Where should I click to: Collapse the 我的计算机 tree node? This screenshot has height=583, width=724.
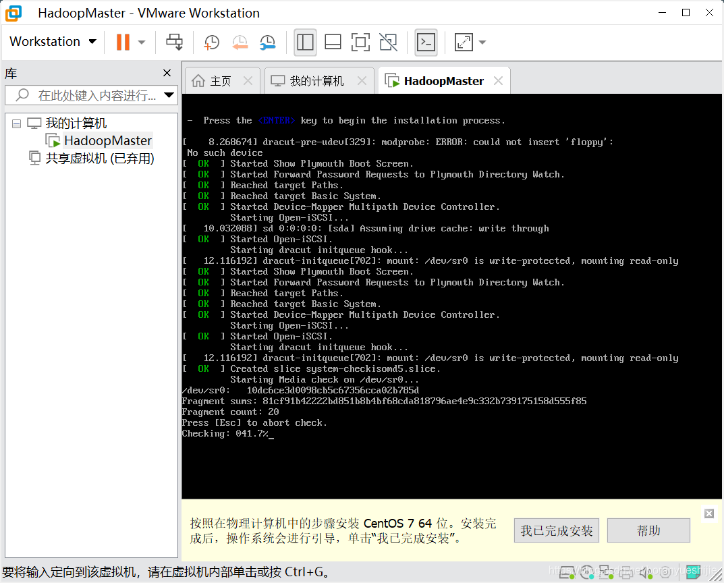17,123
